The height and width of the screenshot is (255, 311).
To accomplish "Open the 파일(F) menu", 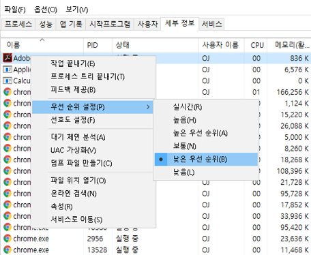I will 15,10.
